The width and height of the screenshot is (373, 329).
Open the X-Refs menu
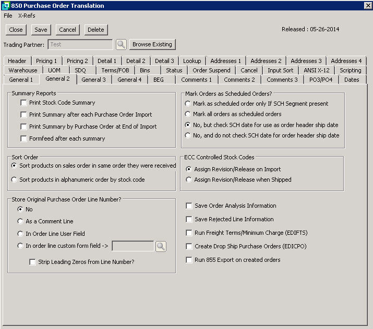(27, 16)
